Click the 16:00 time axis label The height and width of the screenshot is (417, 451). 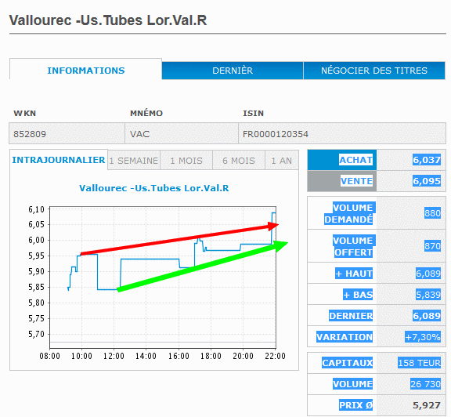179,356
